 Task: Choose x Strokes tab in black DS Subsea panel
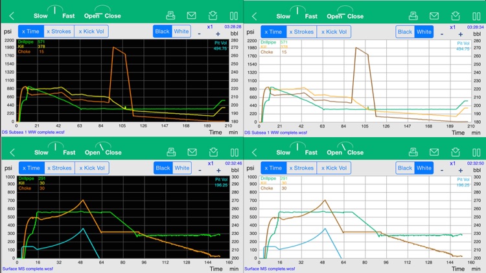click(59, 31)
